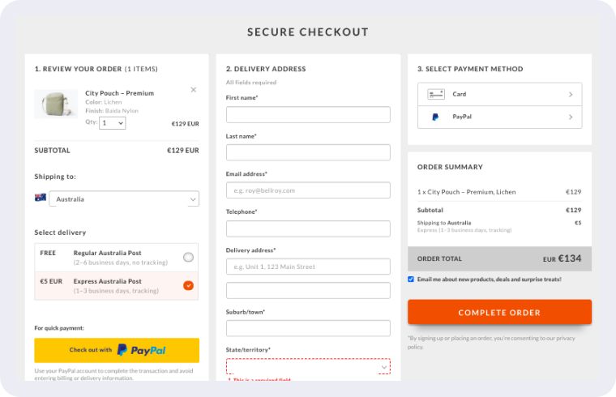
Task: Click the Complete Order button
Action: tap(499, 312)
